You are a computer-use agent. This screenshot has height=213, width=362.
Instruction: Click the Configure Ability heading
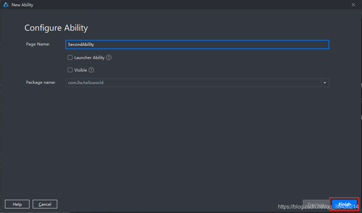[x=56, y=28]
